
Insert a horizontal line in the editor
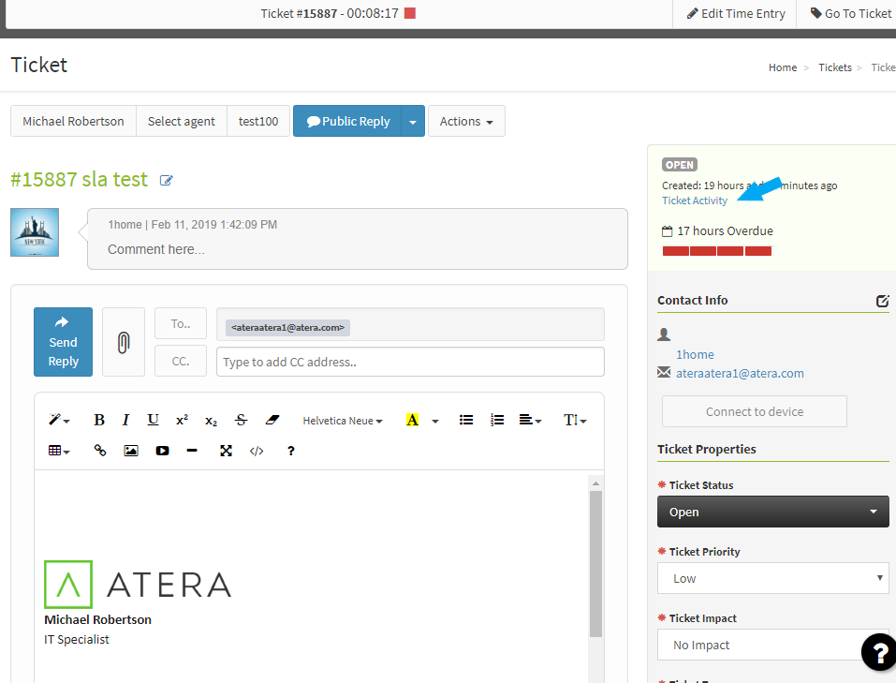pos(193,451)
